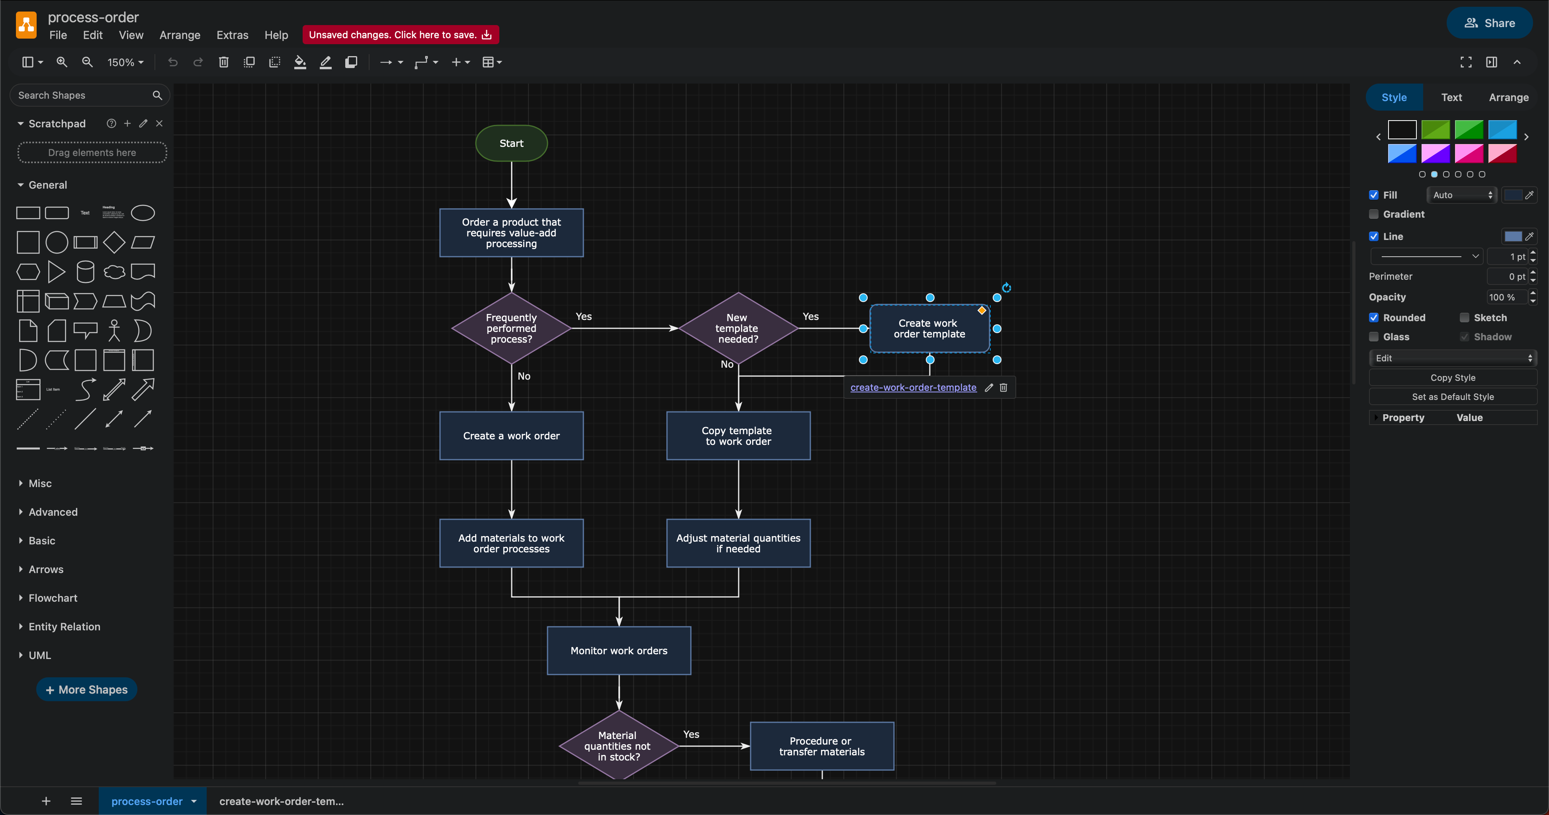Open the Zoom In magnifier icon
Image resolution: width=1549 pixels, height=815 pixels.
click(x=62, y=62)
